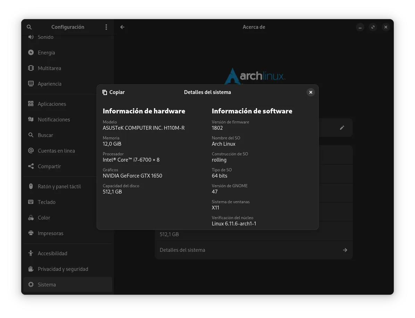
Task: Click the Notificaciones icon in sidebar
Action: (x=31, y=120)
